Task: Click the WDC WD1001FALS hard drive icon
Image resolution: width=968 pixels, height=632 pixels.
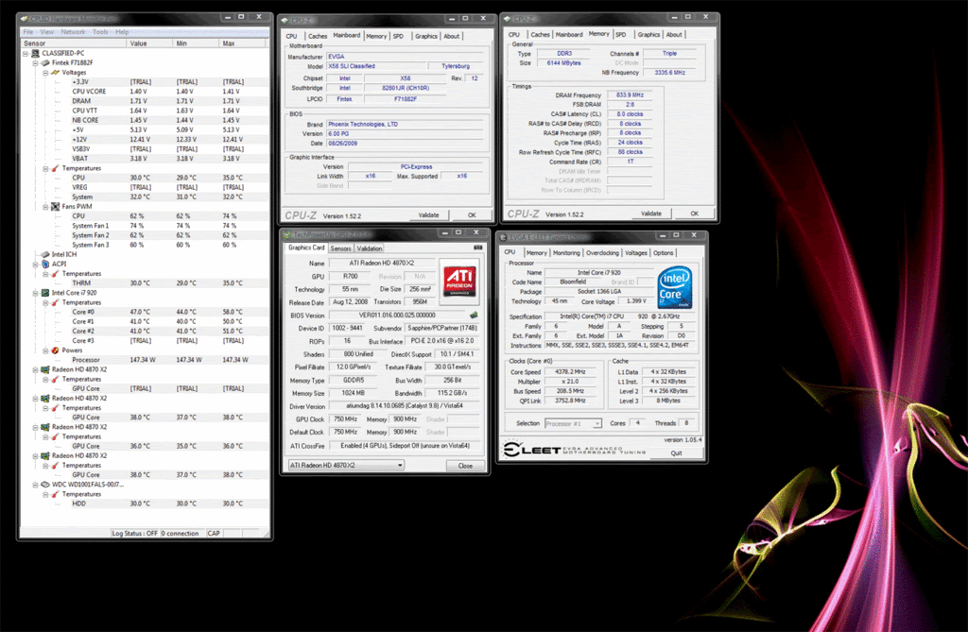Action: click(x=45, y=485)
